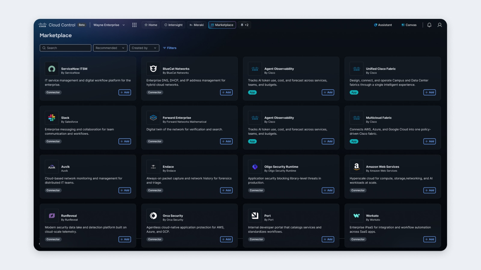The image size is (481, 270).
Task: Click the BlueCat Networks logo icon
Action: tap(153, 69)
